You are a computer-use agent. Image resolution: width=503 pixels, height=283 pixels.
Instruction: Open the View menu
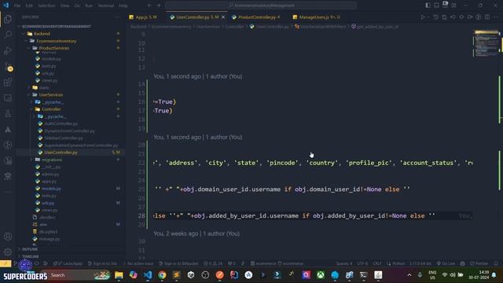(64, 6)
